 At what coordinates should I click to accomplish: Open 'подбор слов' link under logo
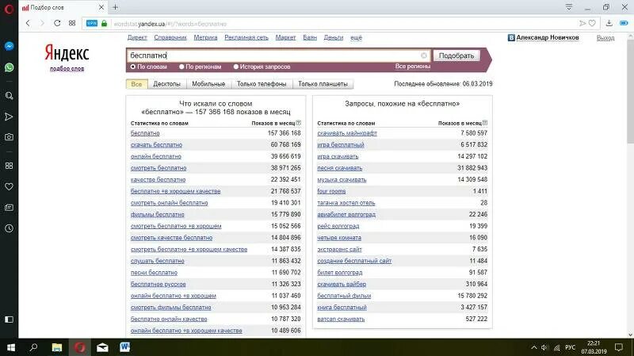click(67, 69)
